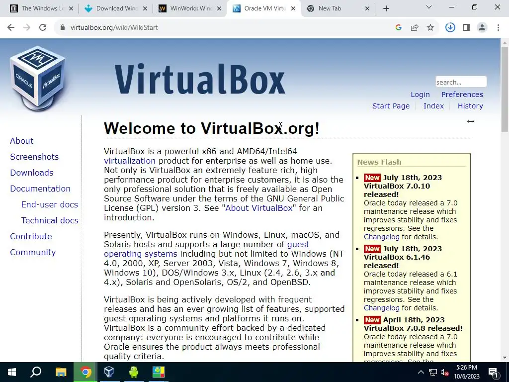The width and height of the screenshot is (509, 382).
Task: Click the browser forward arrow
Action: tap(27, 28)
